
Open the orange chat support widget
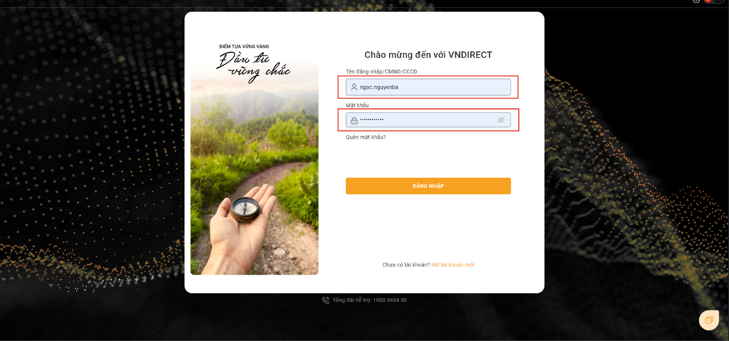click(709, 320)
